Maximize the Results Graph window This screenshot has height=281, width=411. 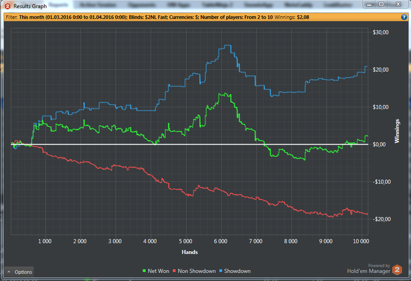[382, 4]
